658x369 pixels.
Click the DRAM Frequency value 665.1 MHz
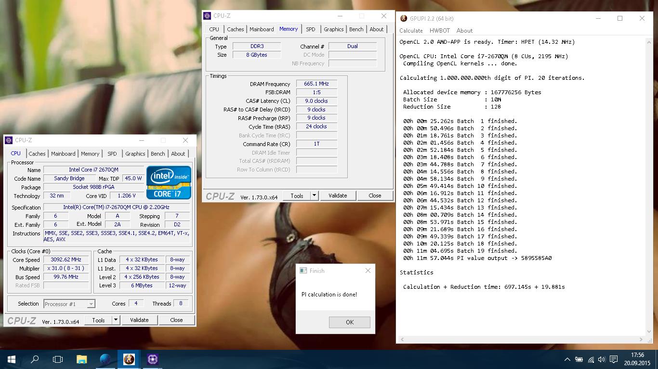316,84
